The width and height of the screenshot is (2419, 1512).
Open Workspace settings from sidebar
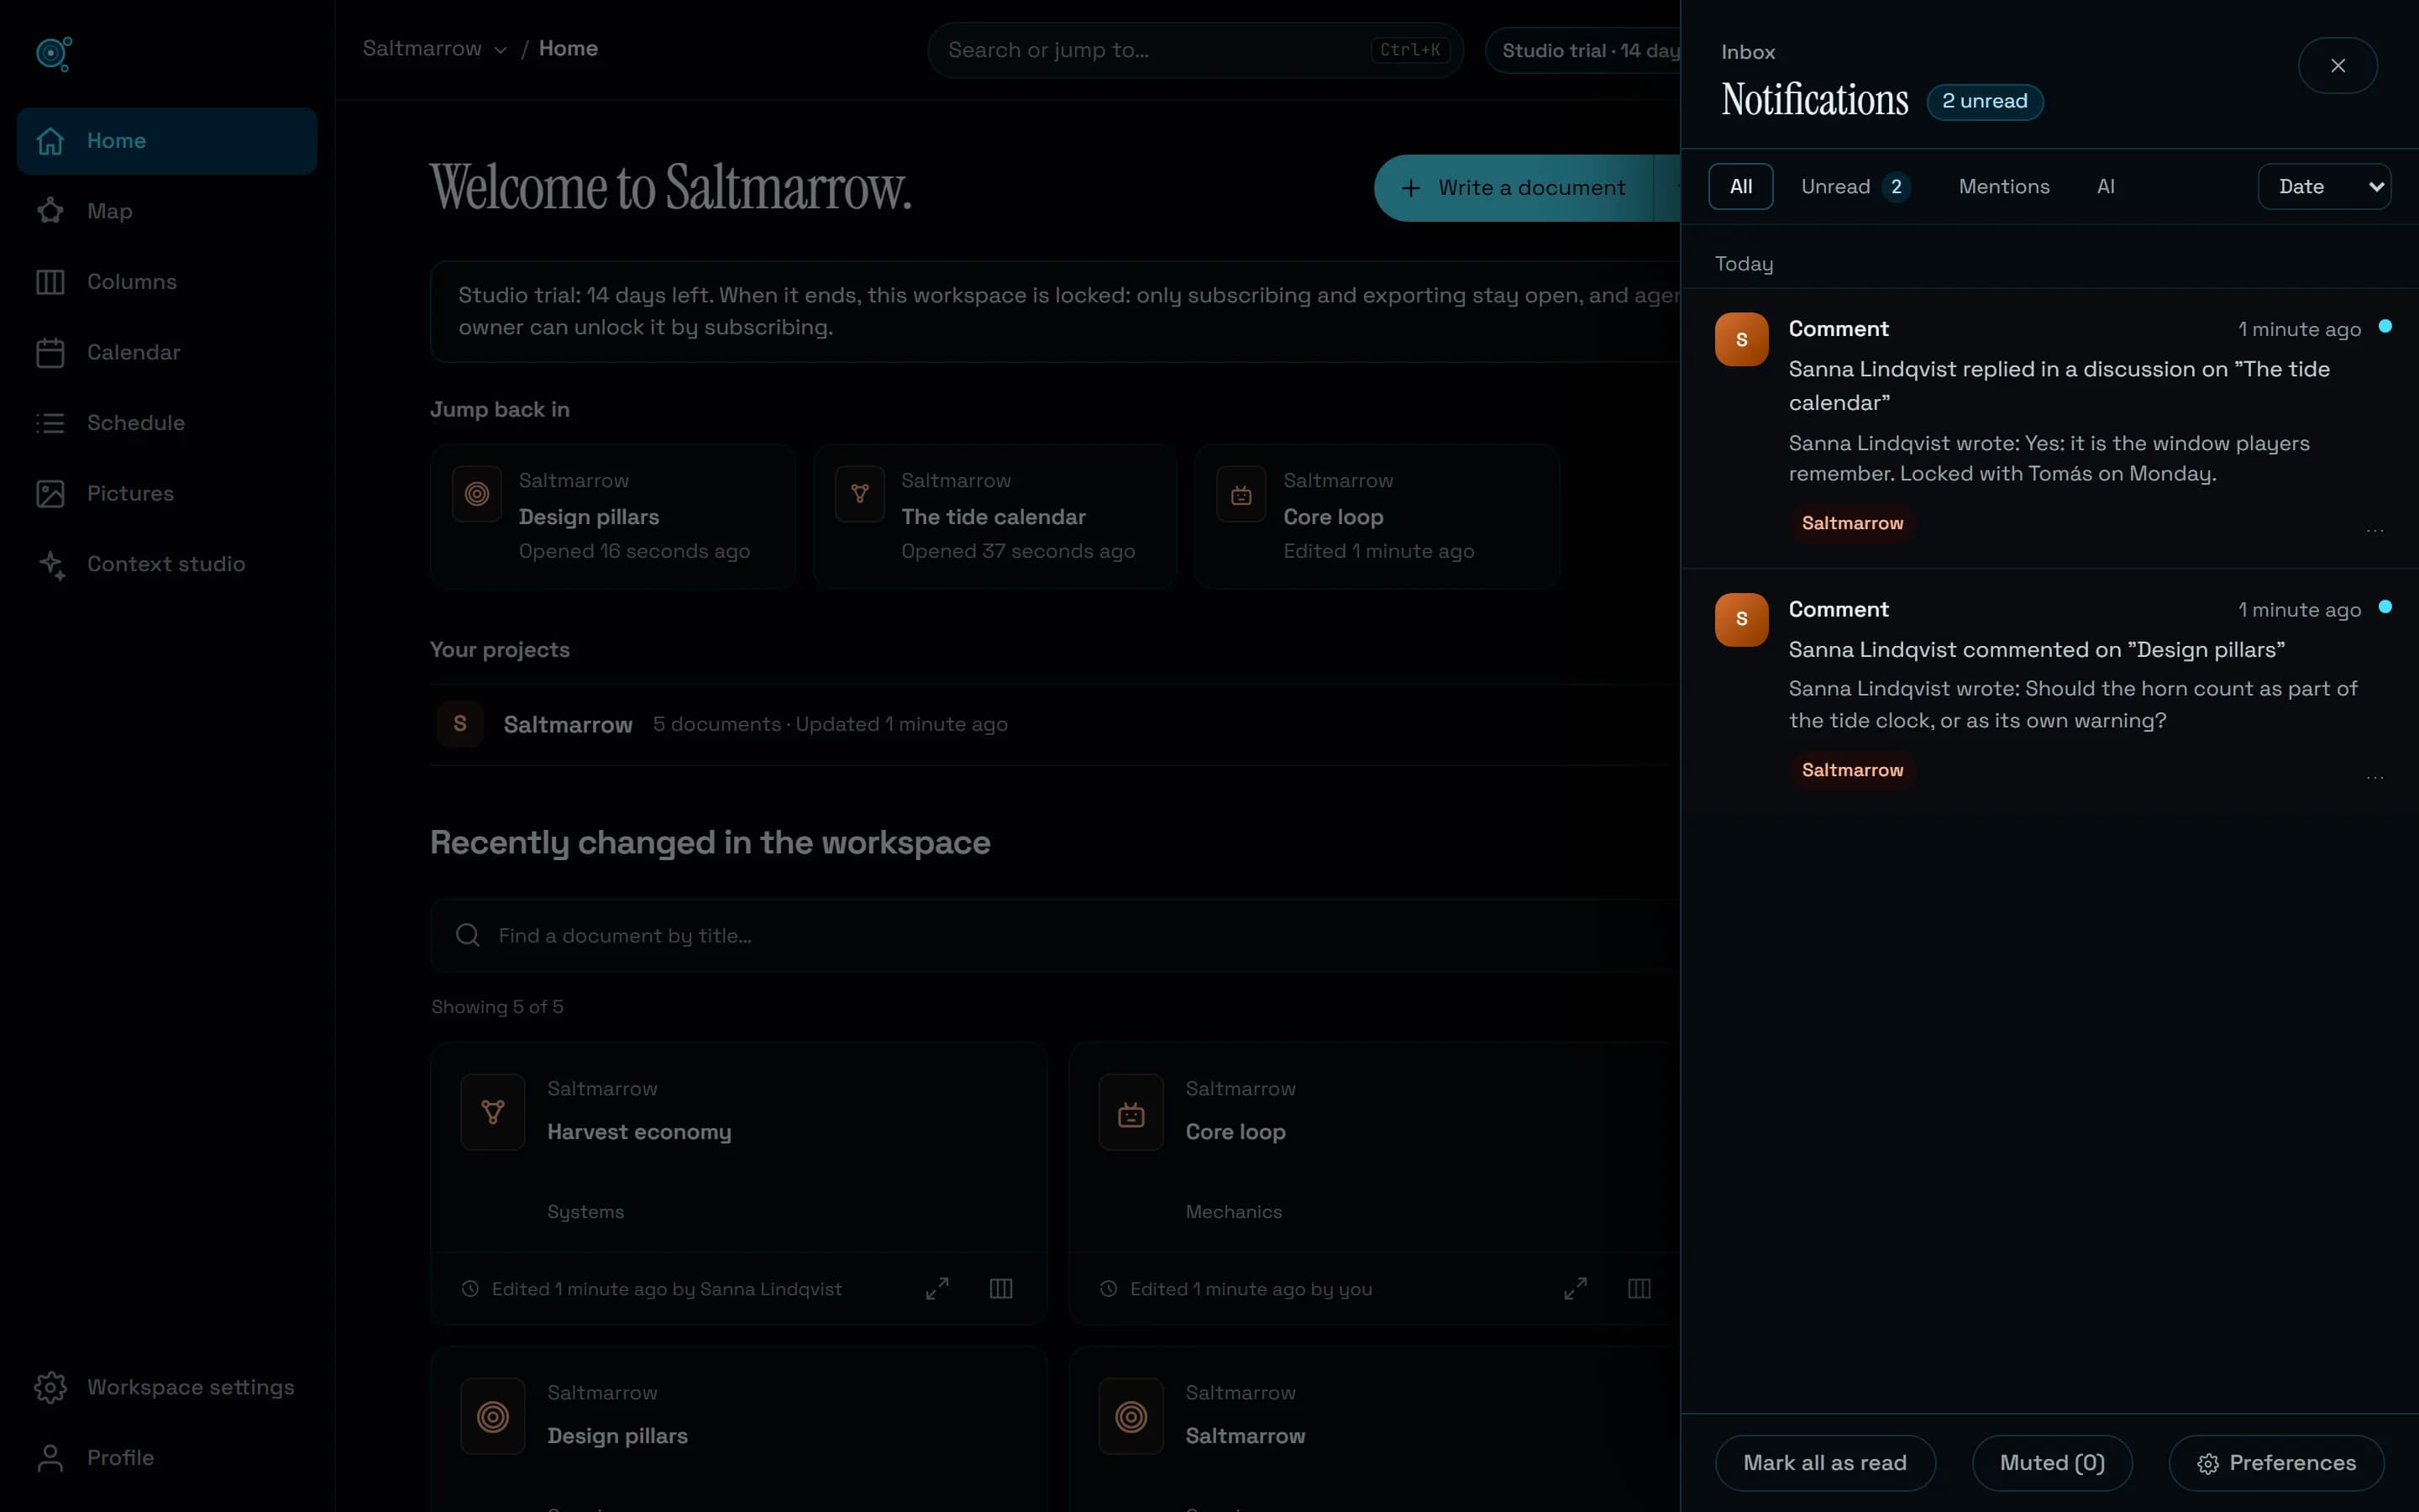(167, 1387)
